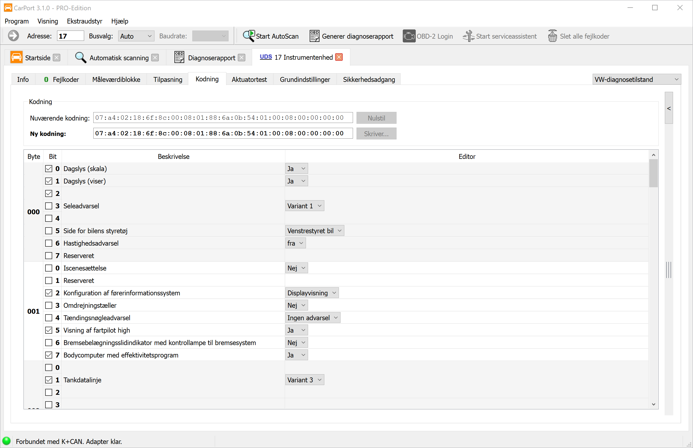Click the OBD-2 Login icon
693x448 pixels.
409,36
